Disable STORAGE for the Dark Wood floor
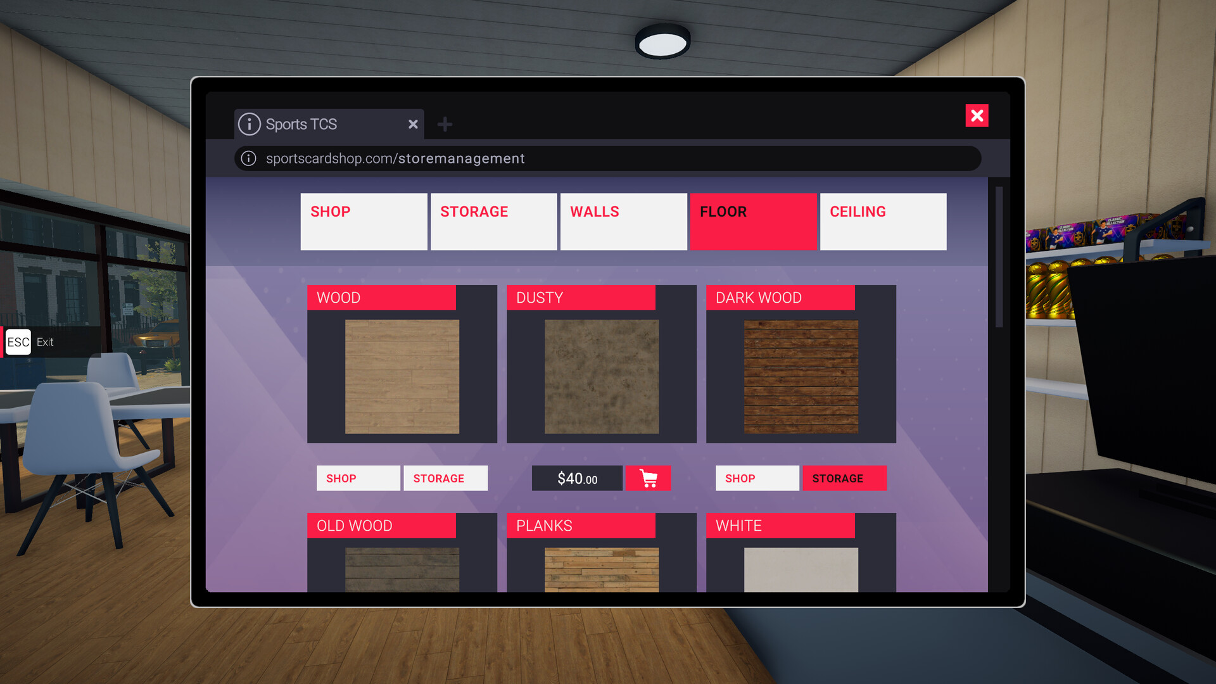Image resolution: width=1216 pixels, height=684 pixels. (x=844, y=478)
